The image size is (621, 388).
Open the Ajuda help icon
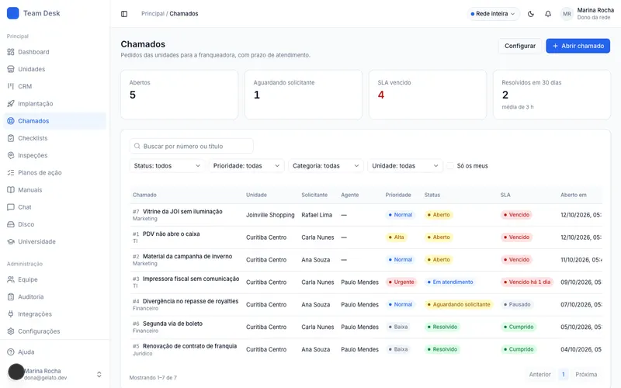[x=11, y=352]
